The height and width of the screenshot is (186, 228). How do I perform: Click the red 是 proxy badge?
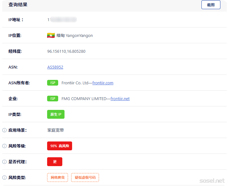coord(55,162)
